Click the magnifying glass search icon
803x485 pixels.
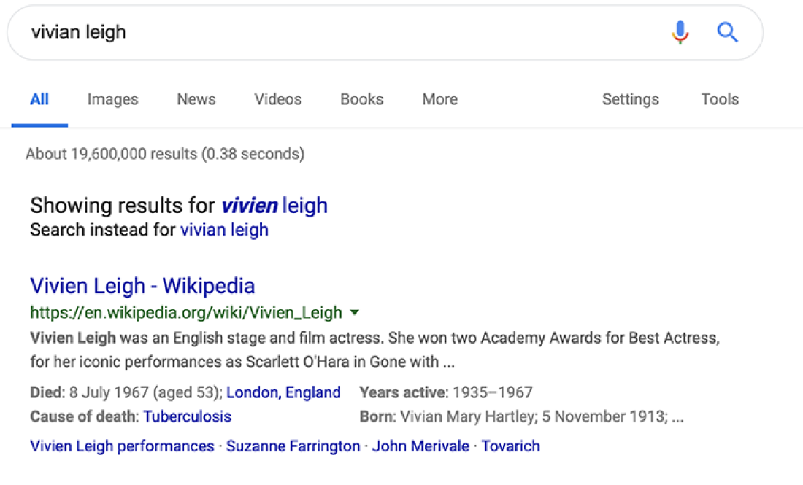[x=727, y=32]
